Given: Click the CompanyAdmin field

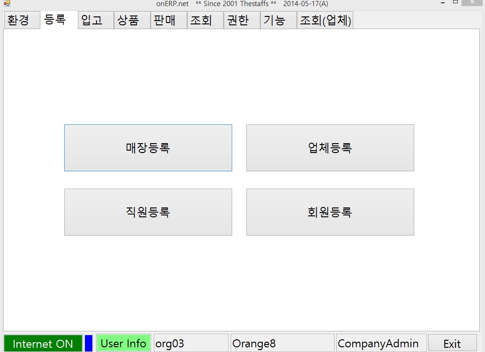Looking at the screenshot, I should pyautogui.click(x=381, y=344).
